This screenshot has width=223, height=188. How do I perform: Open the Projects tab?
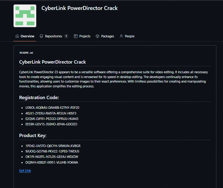pos(82,36)
